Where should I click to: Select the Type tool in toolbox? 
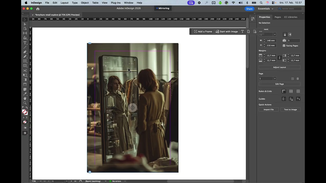[25, 43]
